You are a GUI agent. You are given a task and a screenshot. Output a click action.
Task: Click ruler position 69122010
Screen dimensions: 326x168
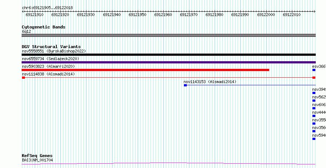(x=292, y=15)
